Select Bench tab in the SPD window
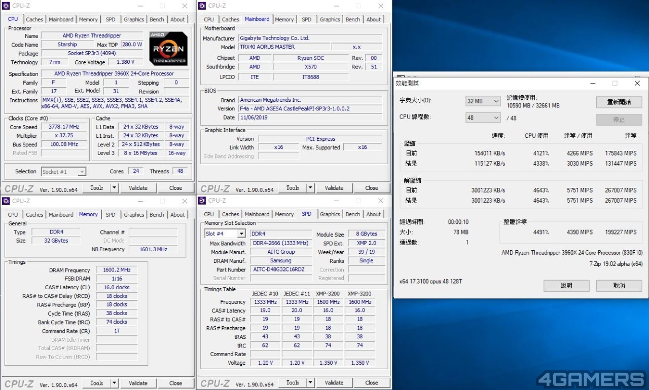This screenshot has width=649, height=390. (x=353, y=214)
